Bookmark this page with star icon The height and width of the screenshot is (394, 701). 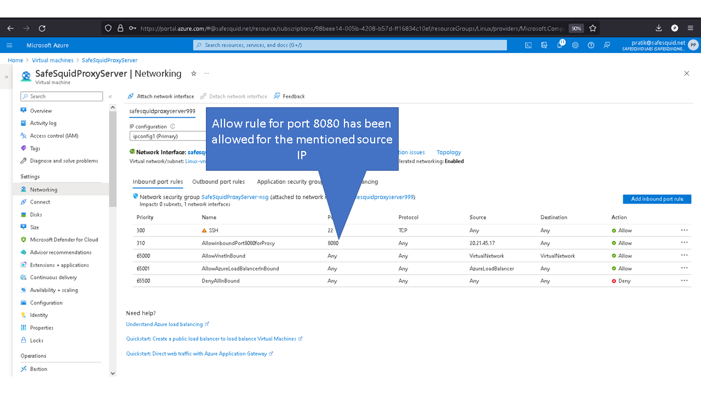pos(593,28)
